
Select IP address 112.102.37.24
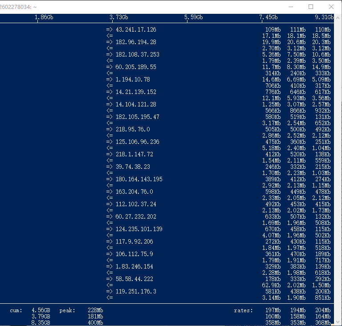pyautogui.click(x=136, y=204)
